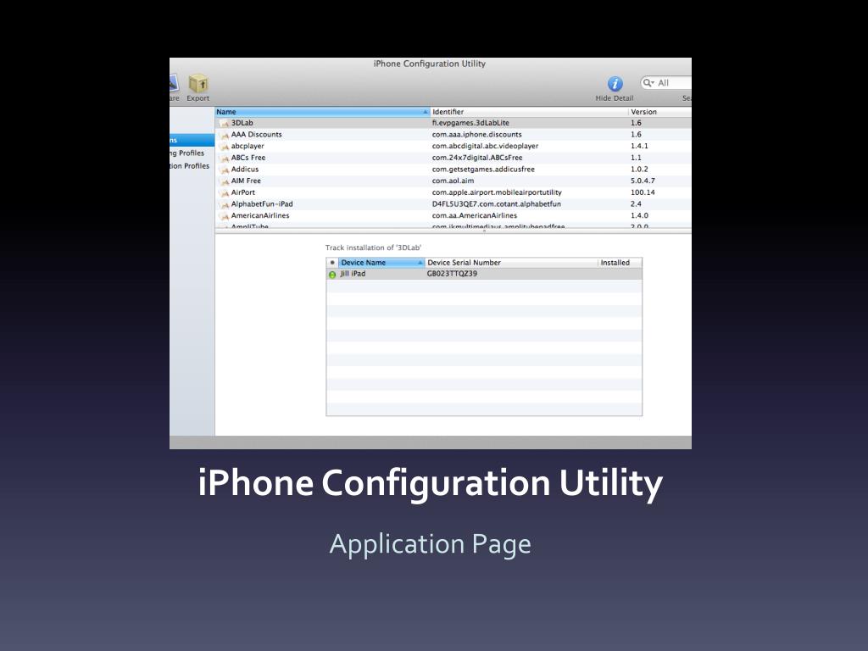868x651 pixels.
Task: Click the Hide Detail info icon
Action: [x=615, y=84]
